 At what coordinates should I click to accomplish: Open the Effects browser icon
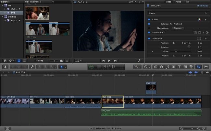tap(155, 67)
